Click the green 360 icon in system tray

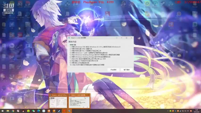click(x=170, y=111)
